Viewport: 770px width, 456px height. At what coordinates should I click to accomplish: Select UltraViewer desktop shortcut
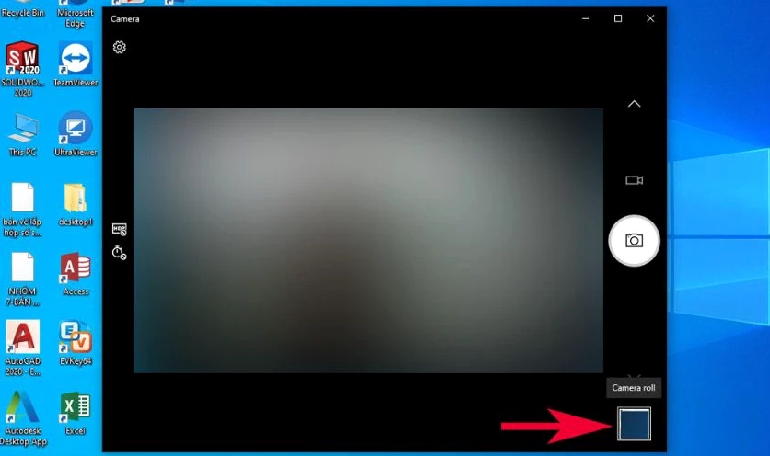[76, 134]
